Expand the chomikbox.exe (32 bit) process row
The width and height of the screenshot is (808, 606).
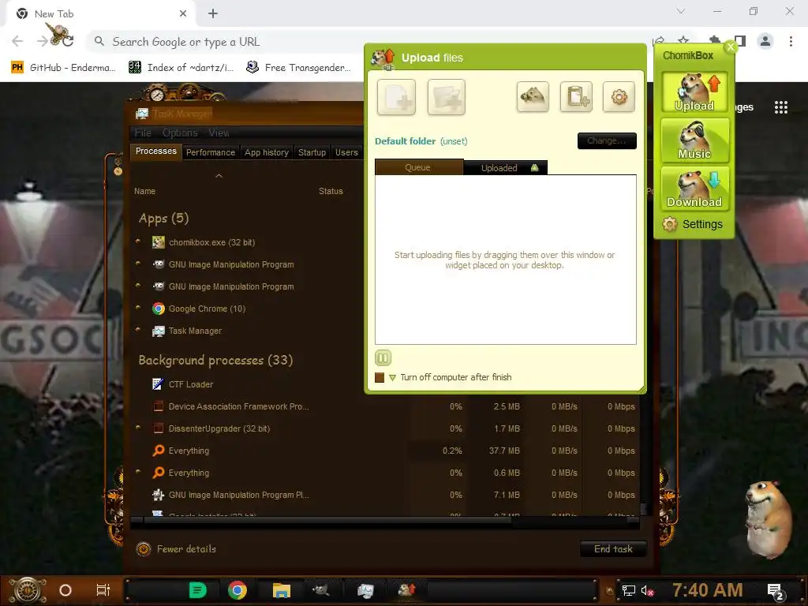[138, 241]
